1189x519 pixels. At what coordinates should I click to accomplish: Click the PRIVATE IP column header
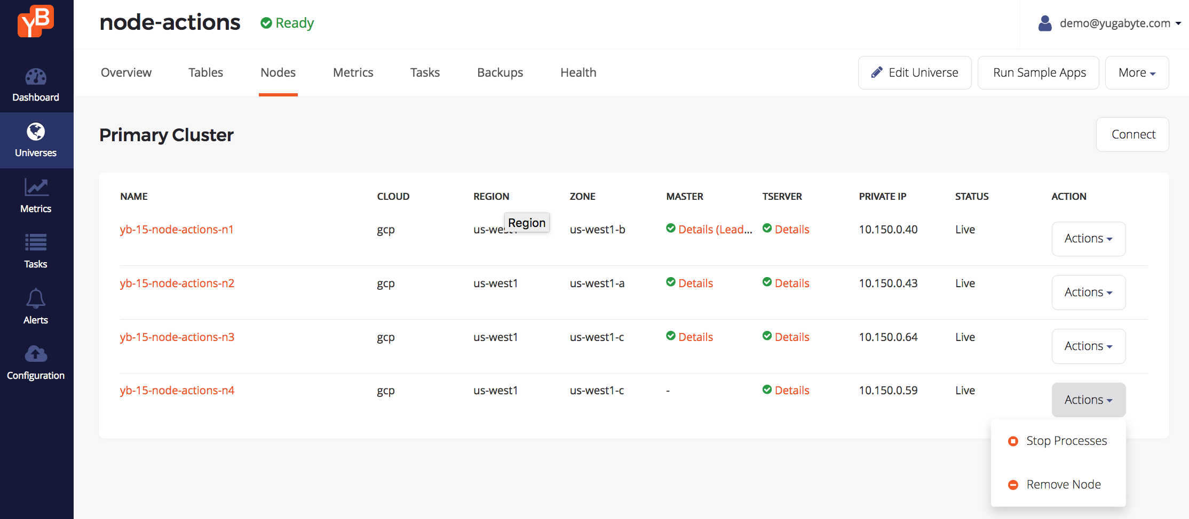point(882,197)
